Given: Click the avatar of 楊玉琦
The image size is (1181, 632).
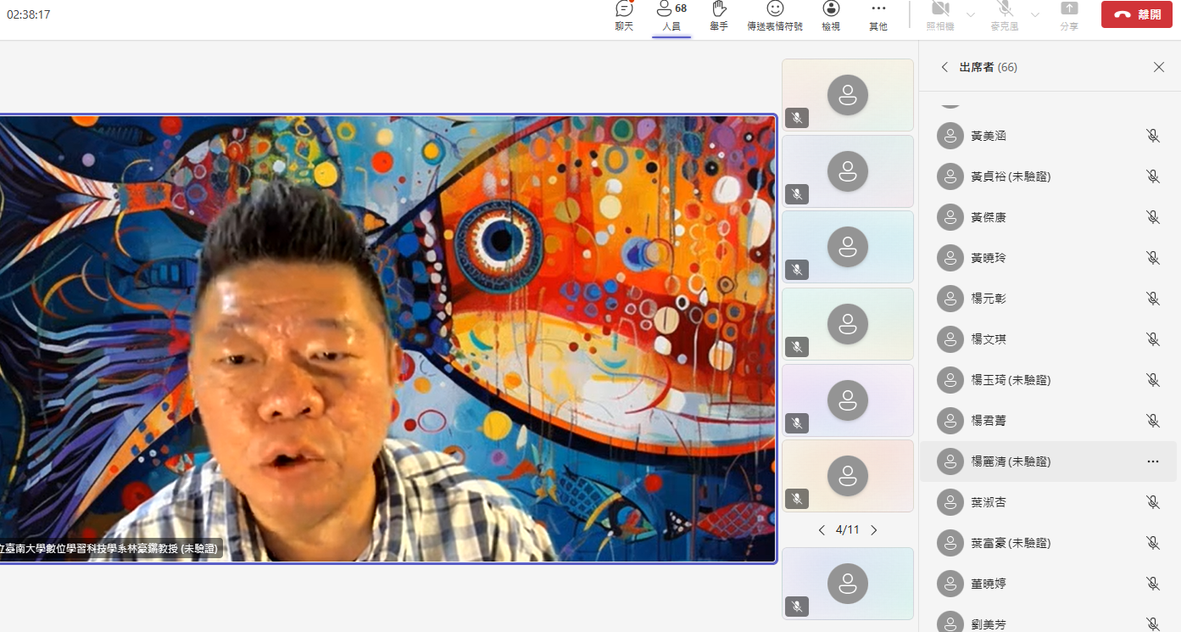Looking at the screenshot, I should coord(950,380).
